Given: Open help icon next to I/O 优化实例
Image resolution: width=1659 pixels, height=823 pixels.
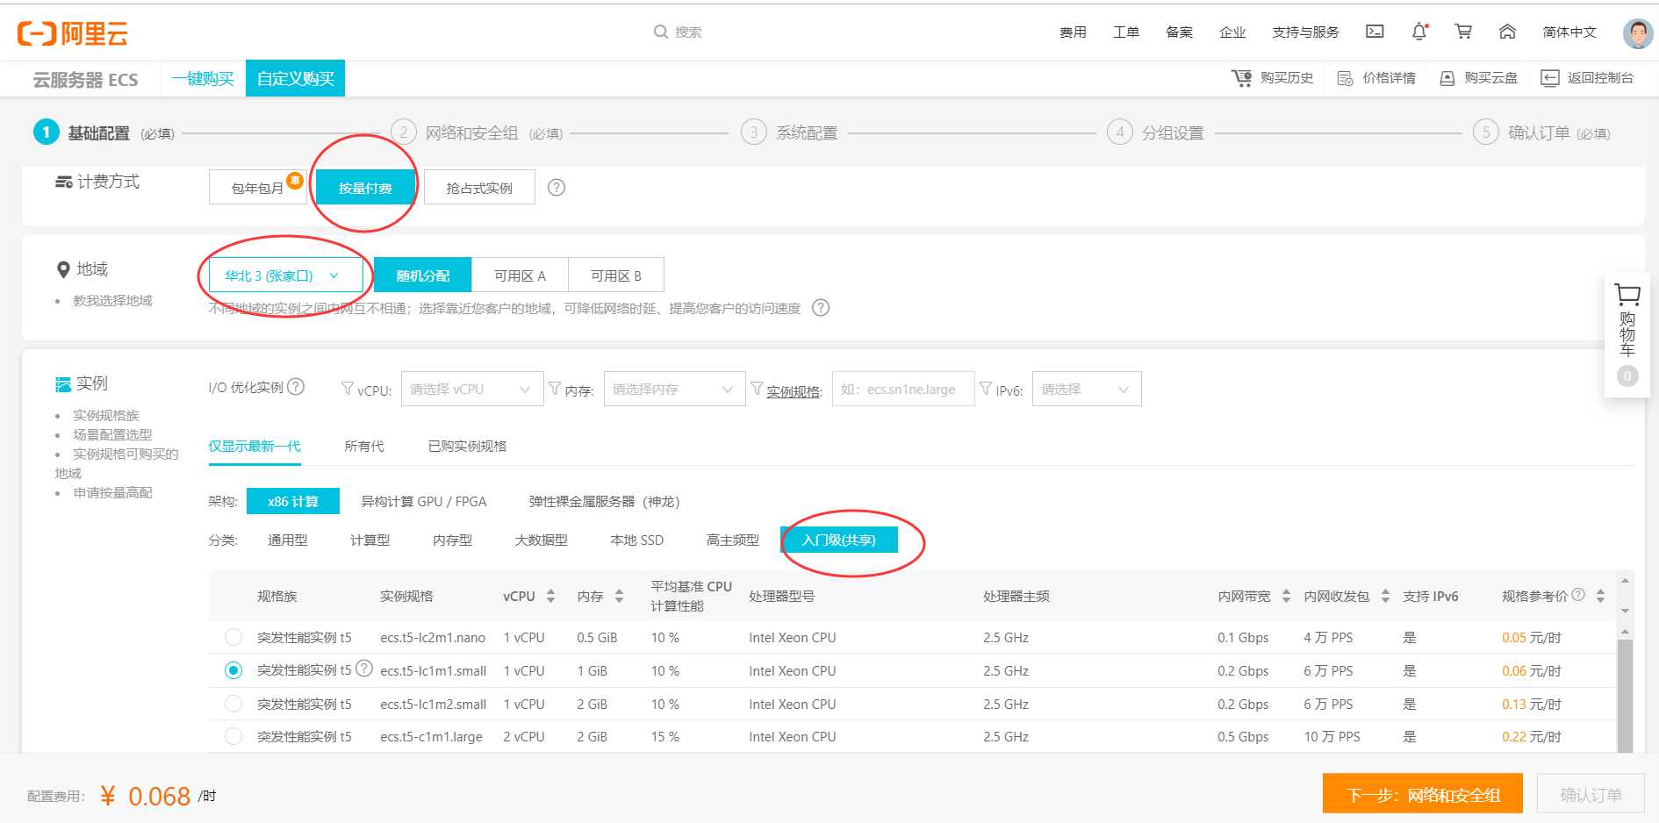Looking at the screenshot, I should point(296,387).
